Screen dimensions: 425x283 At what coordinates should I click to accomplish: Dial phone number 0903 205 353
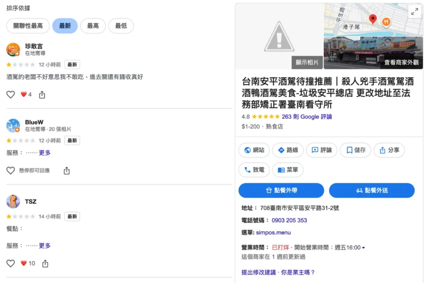(x=289, y=220)
